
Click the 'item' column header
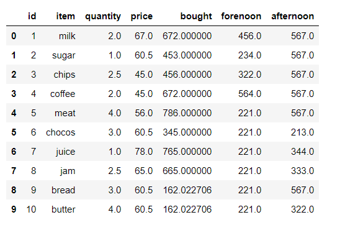pos(66,16)
